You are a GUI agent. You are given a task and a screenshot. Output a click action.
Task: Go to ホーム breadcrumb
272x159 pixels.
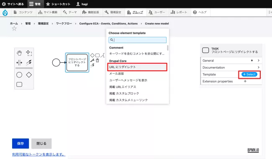pyautogui.click(x=14, y=23)
